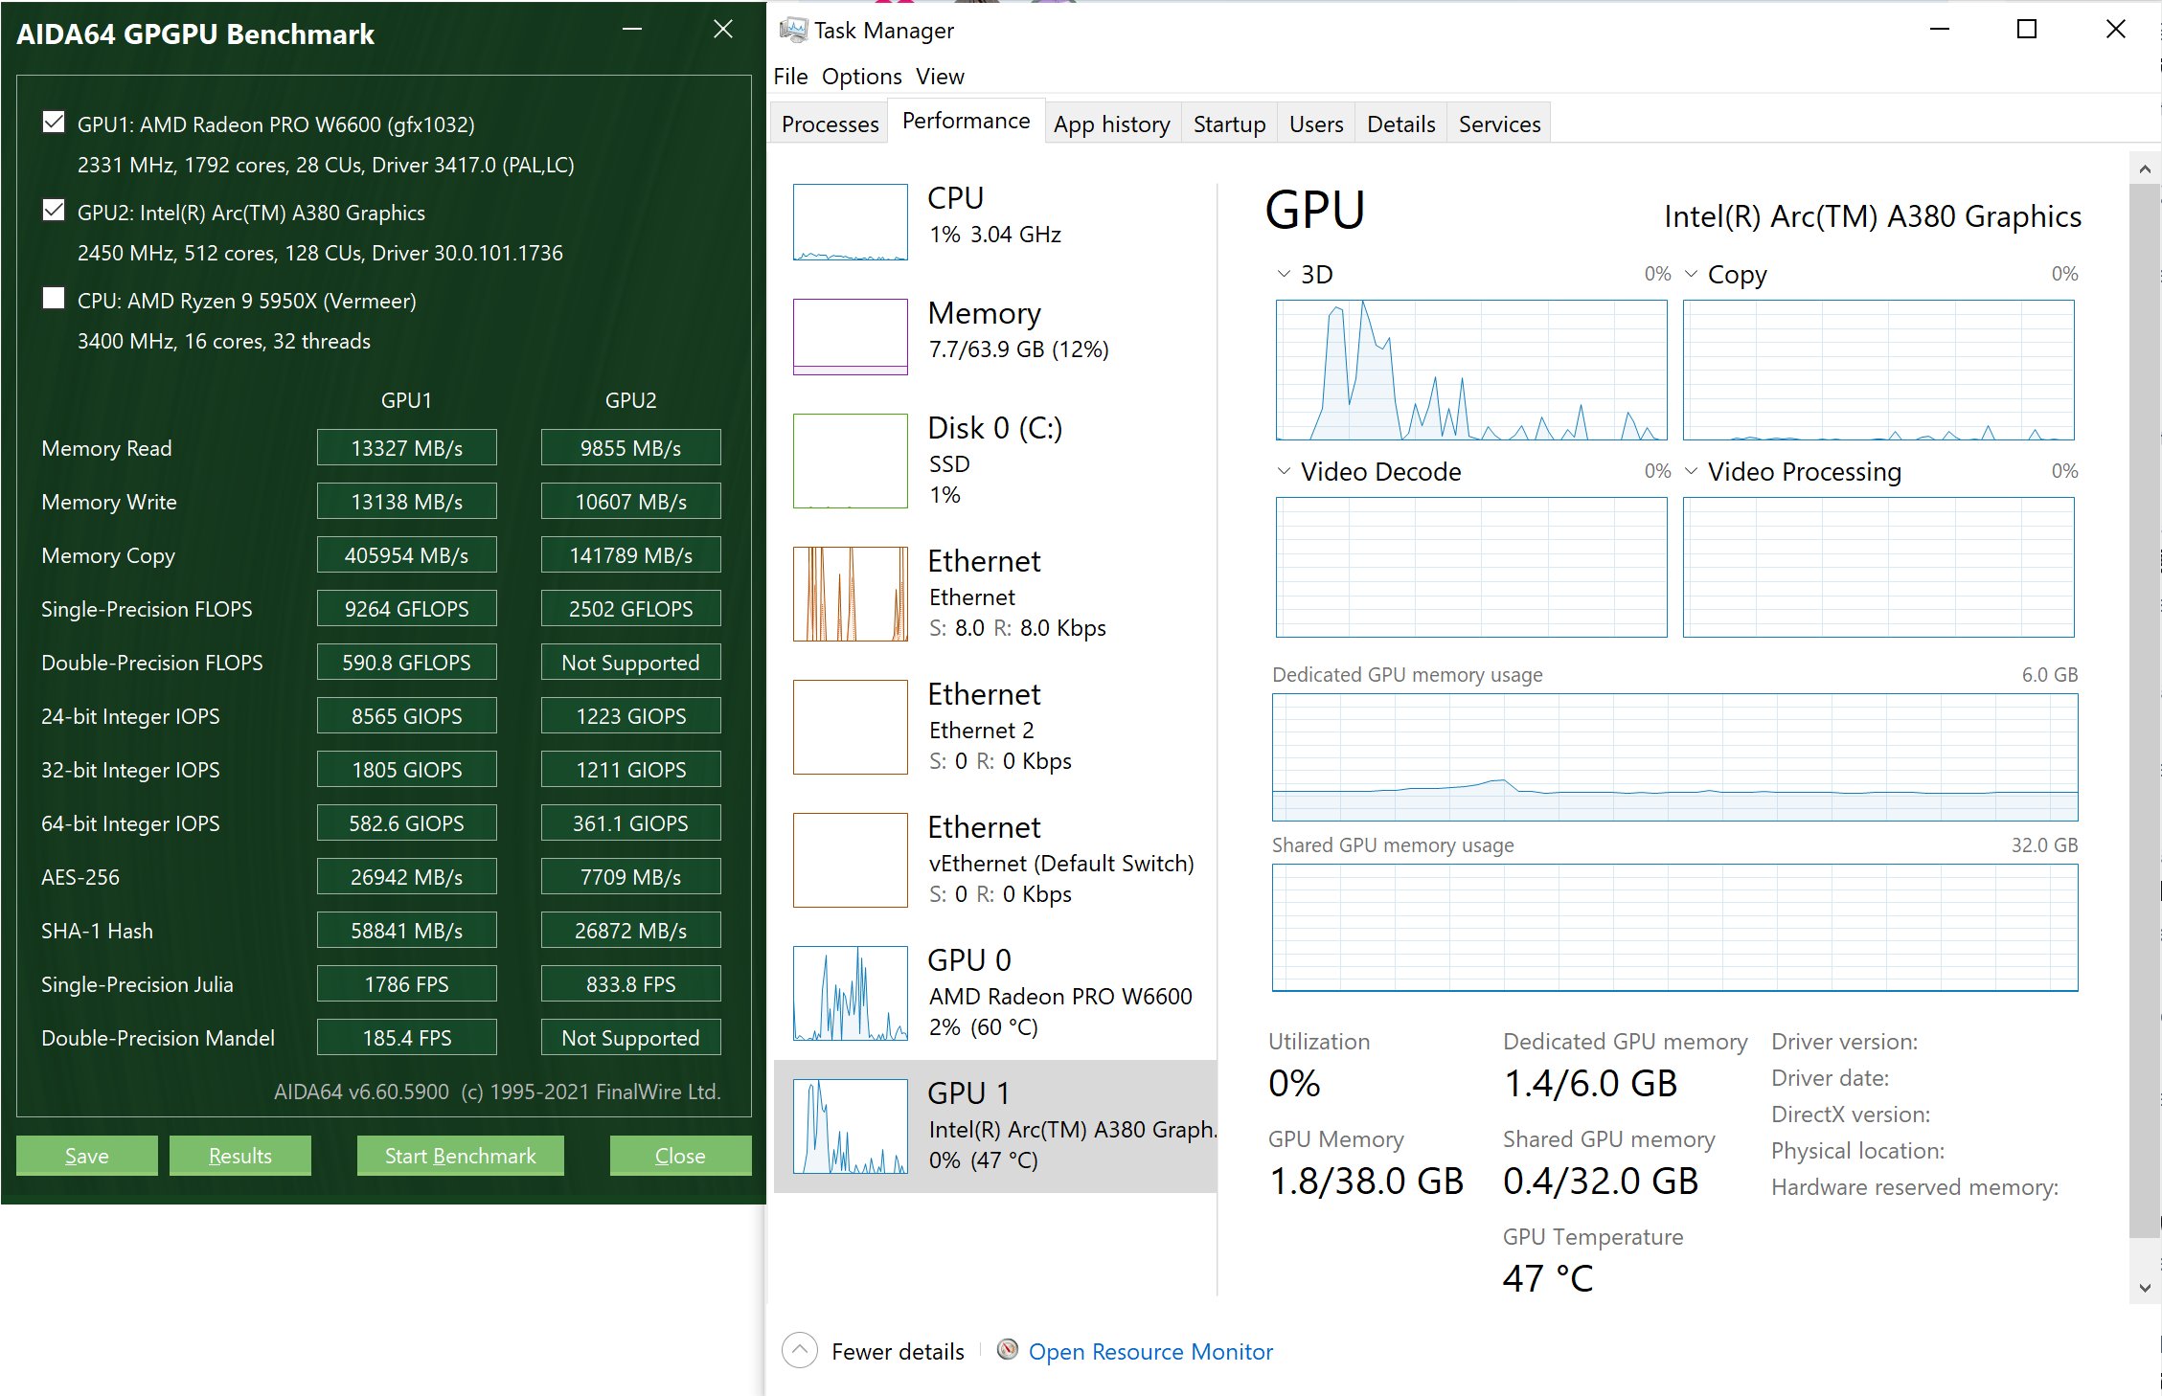This screenshot has width=2162, height=1396.
Task: Select the vEthernet (Default Switch) thumbnail
Action: 851,860
